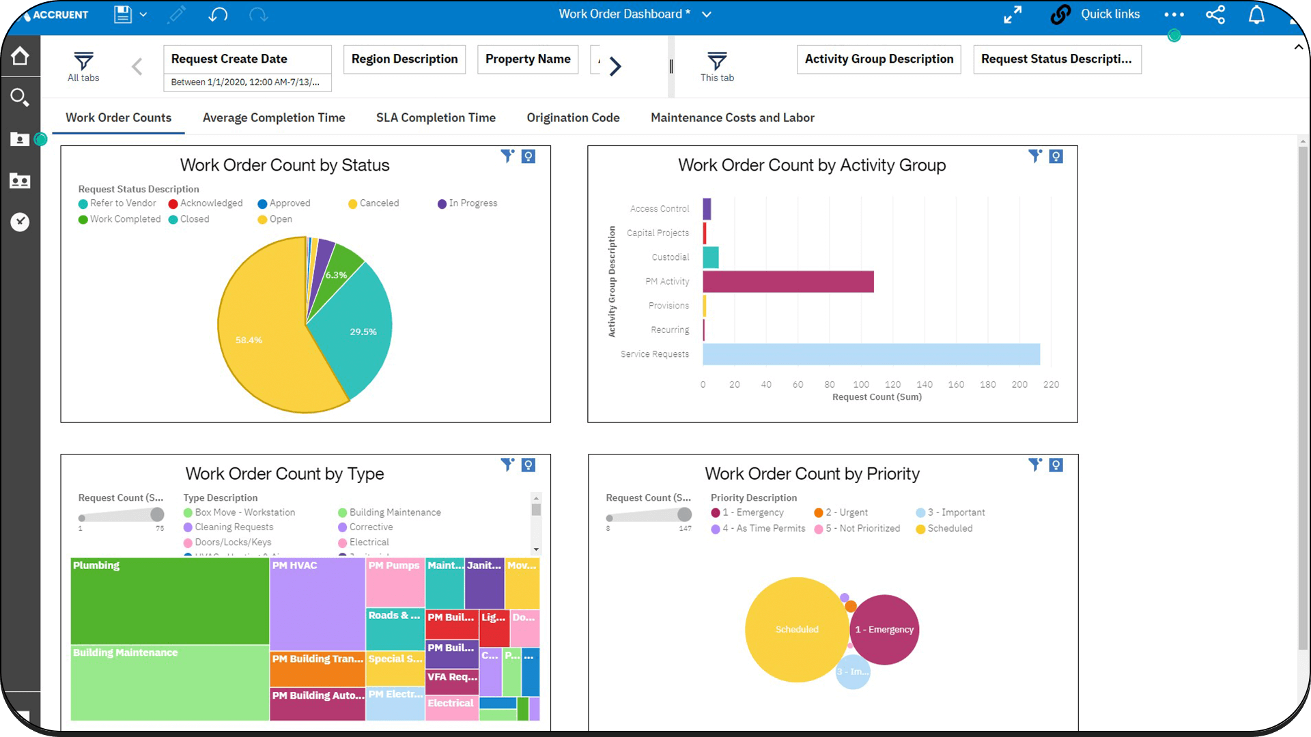Open the filter icon on Work Order Count by Status
The width and height of the screenshot is (1311, 737).
(x=507, y=156)
